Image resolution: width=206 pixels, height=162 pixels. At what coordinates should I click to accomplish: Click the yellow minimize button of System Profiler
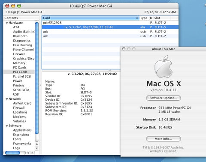tap(13, 6)
